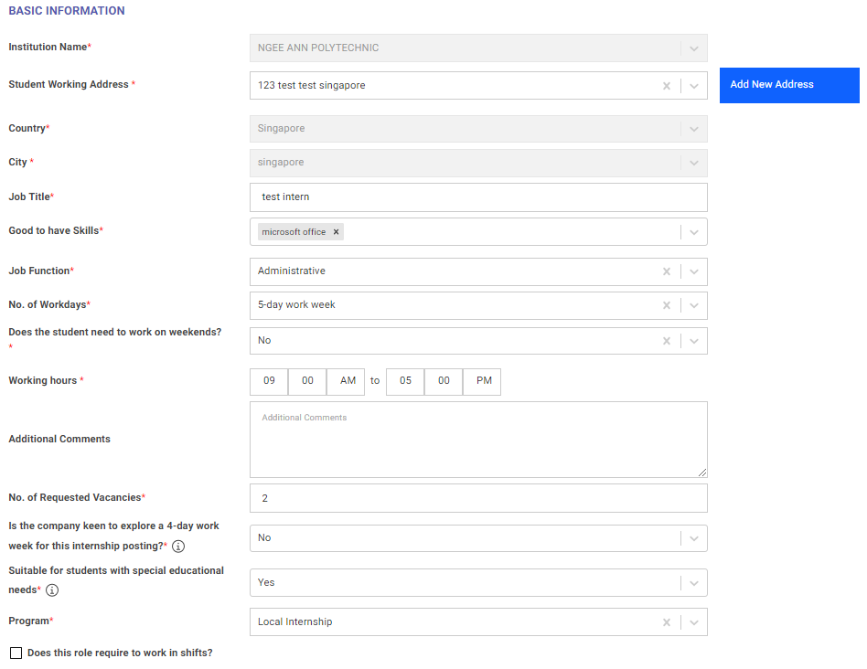The height and width of the screenshot is (669, 867).
Task: Expand the Program dropdown
Action: [x=692, y=621]
